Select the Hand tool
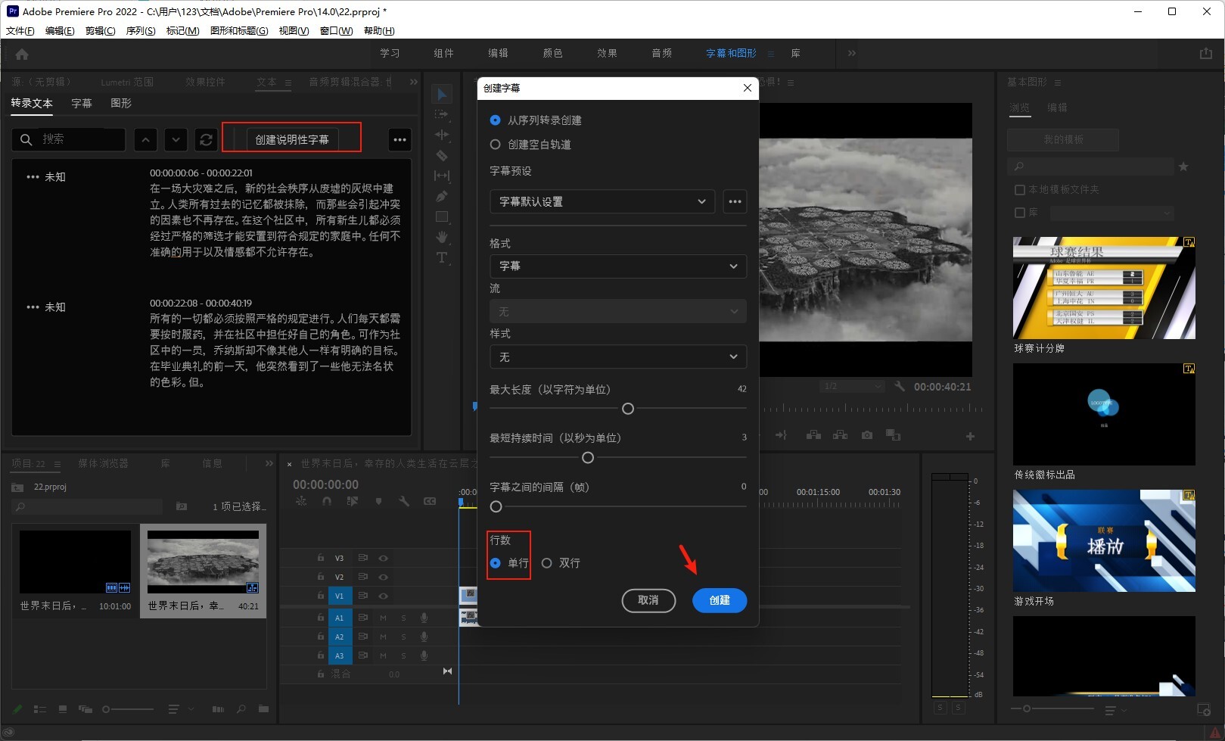Image resolution: width=1225 pixels, height=741 pixels. click(442, 237)
